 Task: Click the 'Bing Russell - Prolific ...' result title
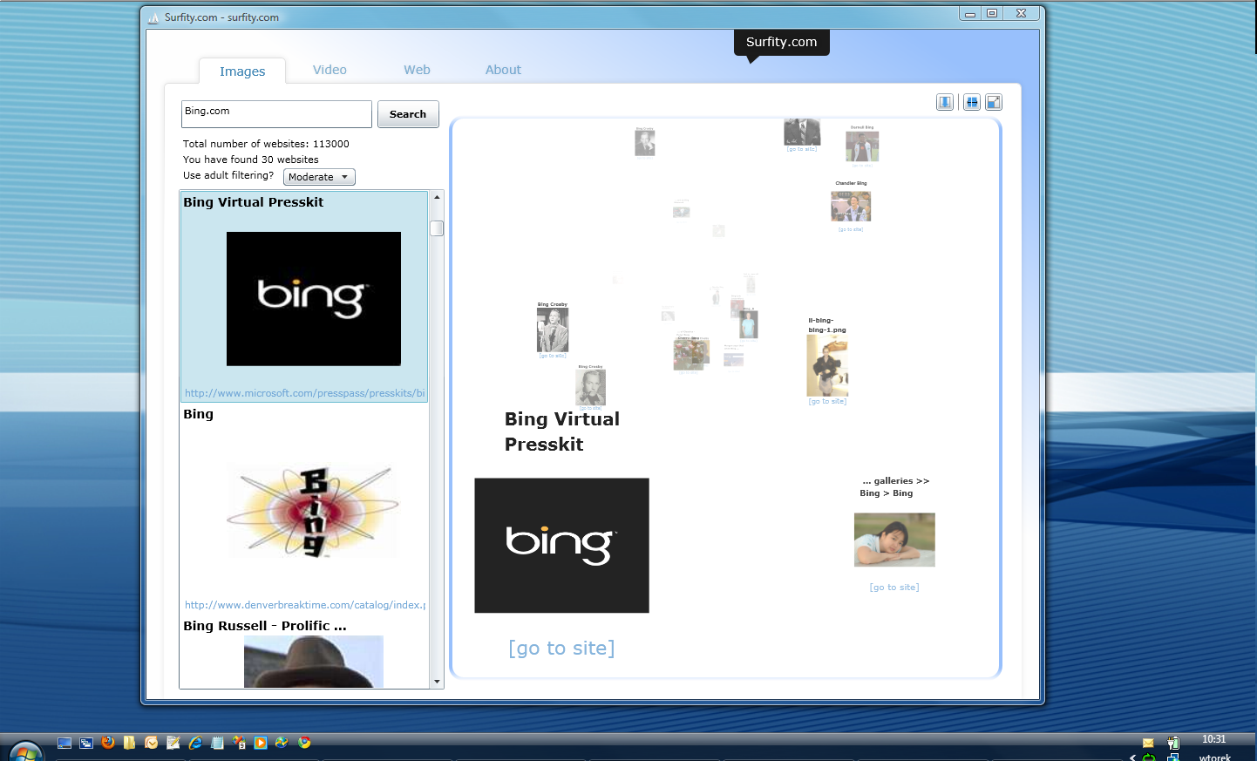pyautogui.click(x=265, y=626)
